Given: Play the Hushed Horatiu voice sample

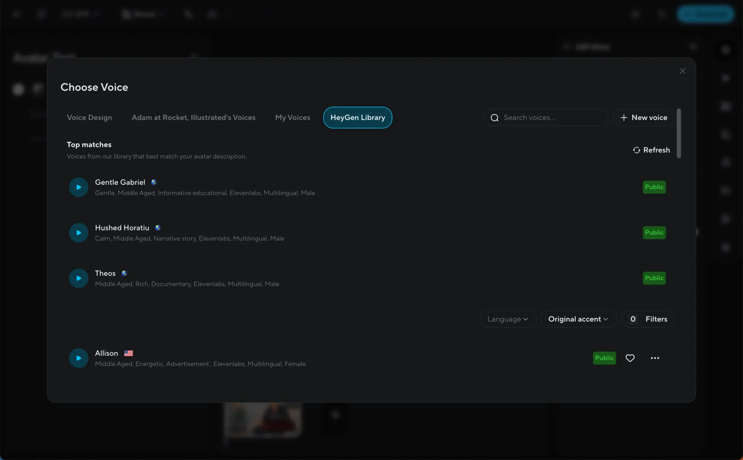Looking at the screenshot, I should (78, 233).
